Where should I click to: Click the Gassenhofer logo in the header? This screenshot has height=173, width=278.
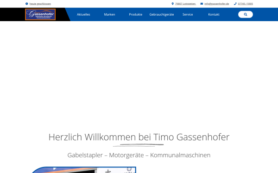coord(40,14)
